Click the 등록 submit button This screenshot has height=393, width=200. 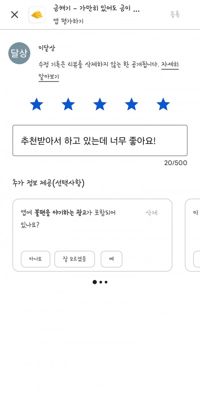175,15
